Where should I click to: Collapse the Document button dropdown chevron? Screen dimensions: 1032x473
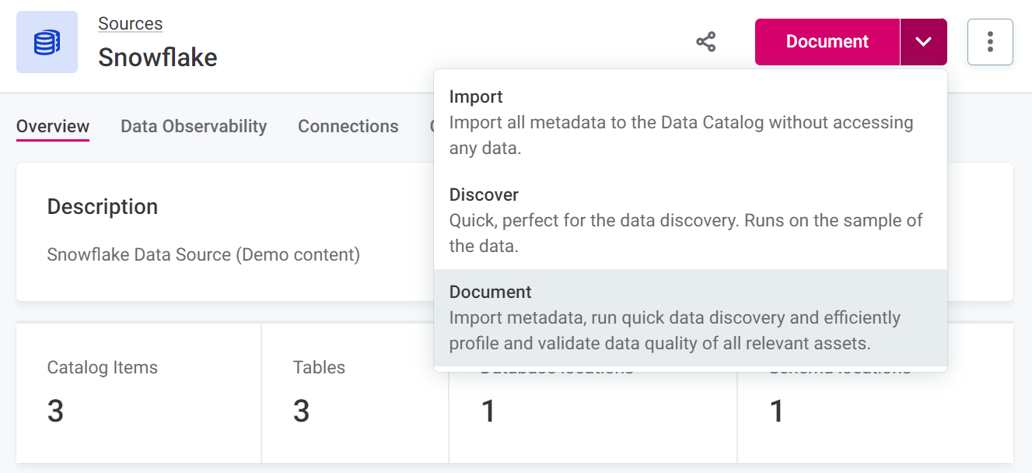pos(923,42)
